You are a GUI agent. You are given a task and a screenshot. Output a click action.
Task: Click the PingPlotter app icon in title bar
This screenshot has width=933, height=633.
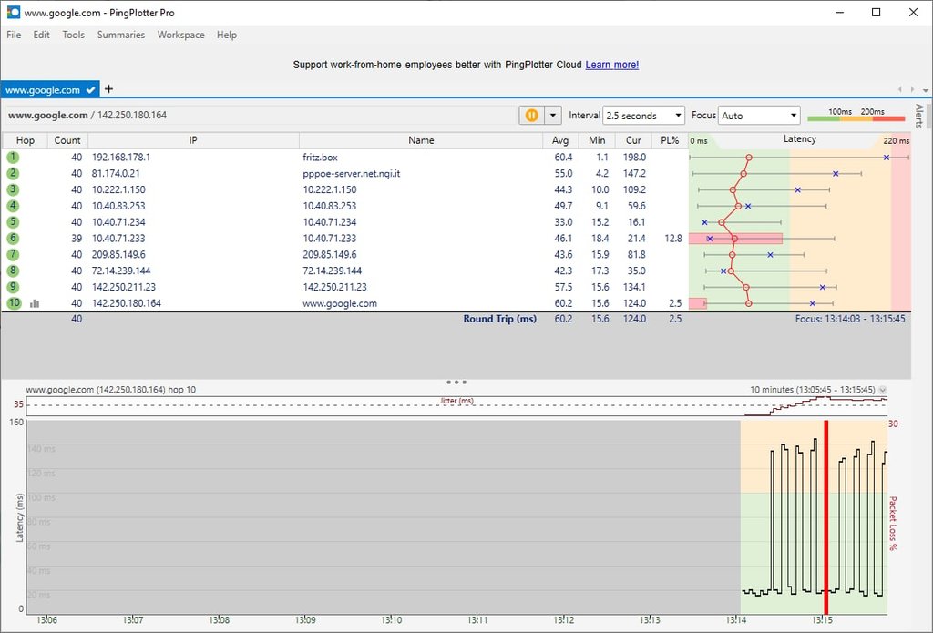click(13, 13)
